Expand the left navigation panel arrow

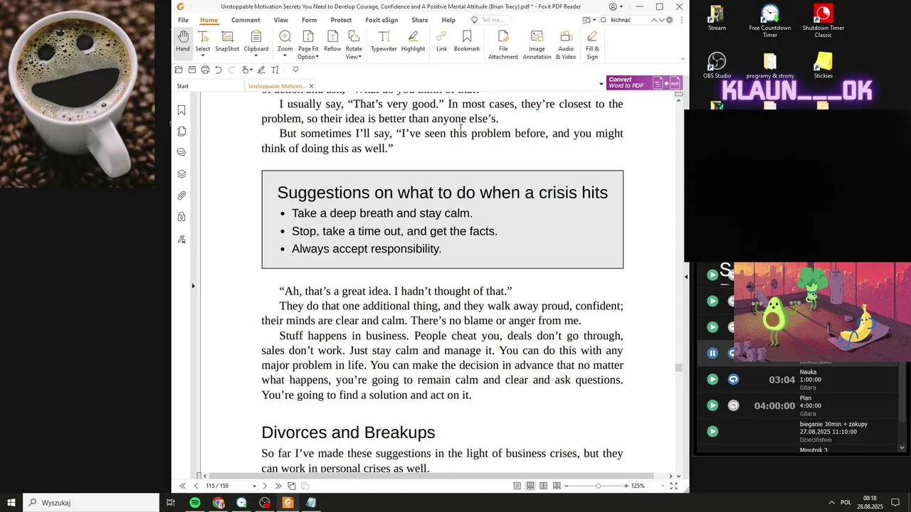click(x=193, y=286)
